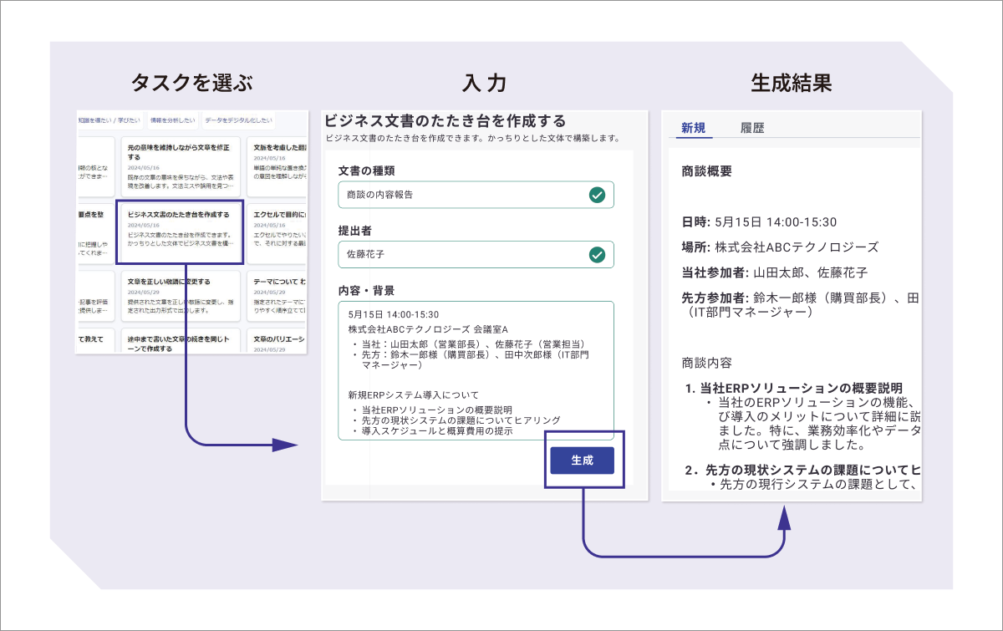Viewport: 1003px width, 631px height.
Task: Open the 文章のバリエーション task card
Action: coord(277,341)
